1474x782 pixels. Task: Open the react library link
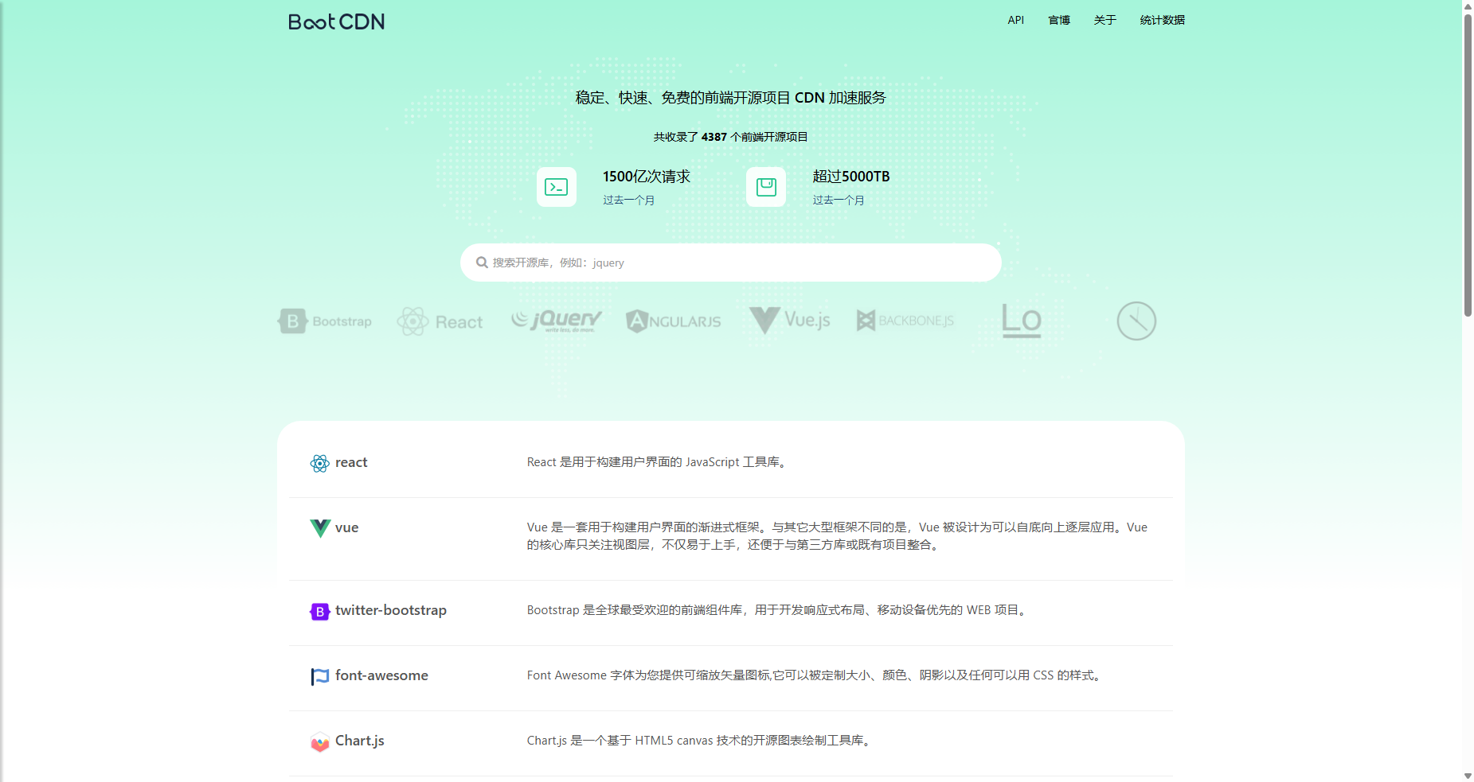(x=351, y=462)
